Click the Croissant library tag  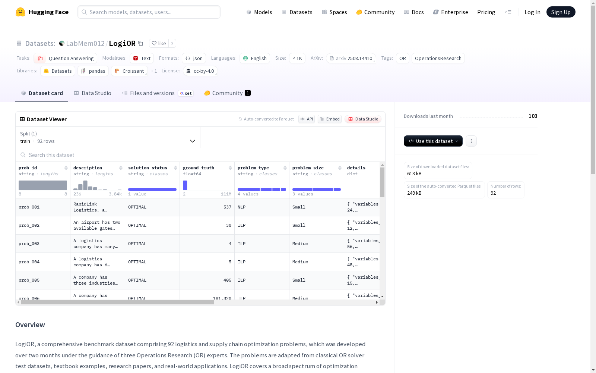coord(129,71)
